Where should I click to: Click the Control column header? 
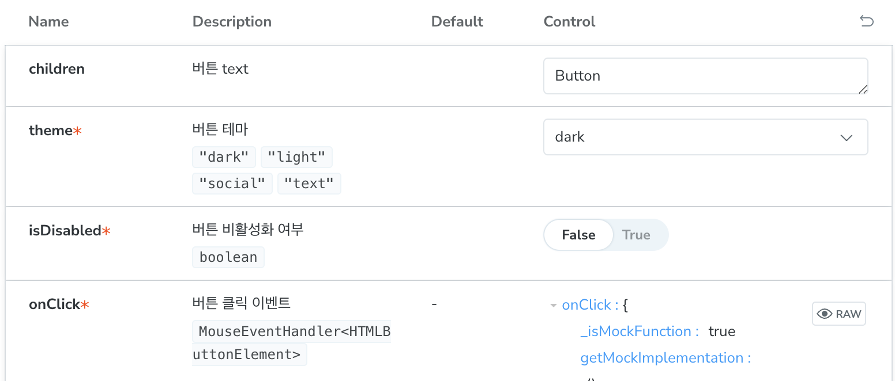click(569, 22)
